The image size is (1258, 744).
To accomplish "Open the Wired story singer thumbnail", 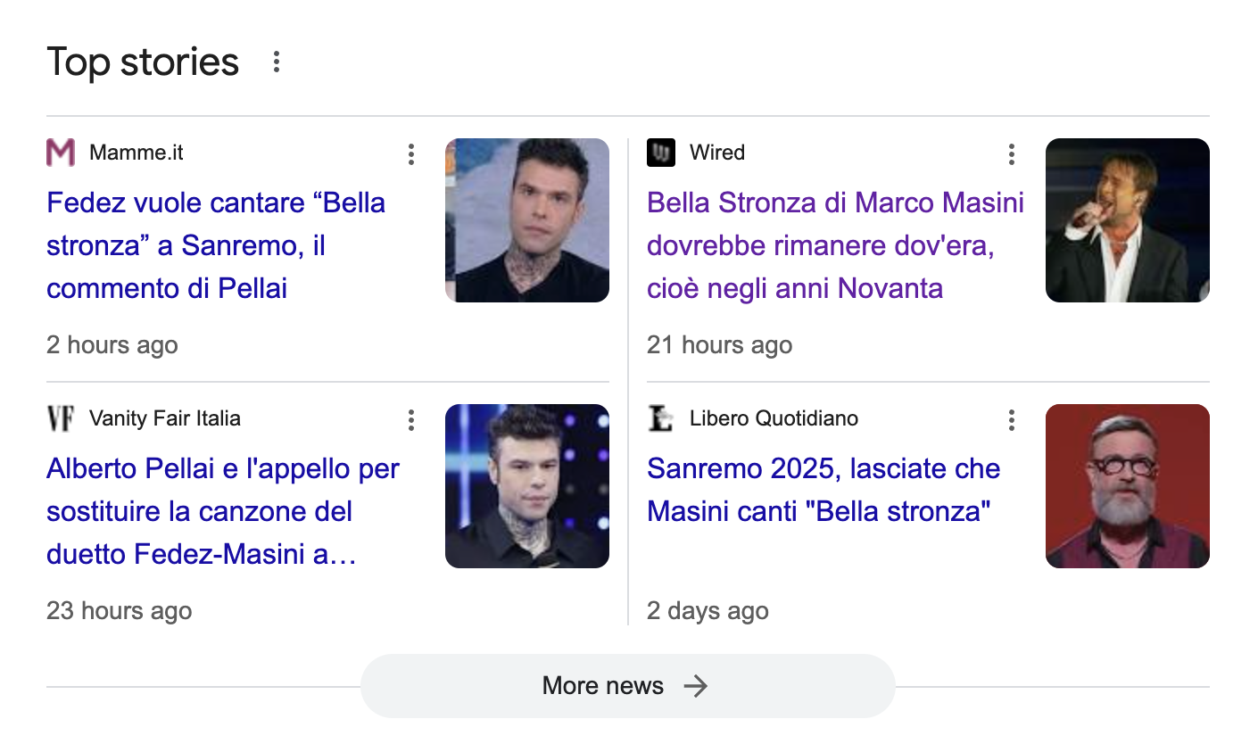I will pyautogui.click(x=1127, y=220).
